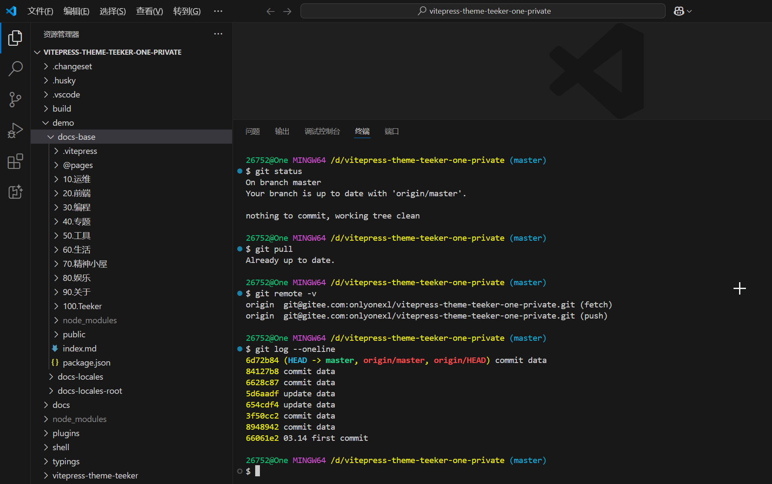Image resolution: width=772 pixels, height=484 pixels.
Task: Open the overflow menu in menu bar
Action: (218, 11)
